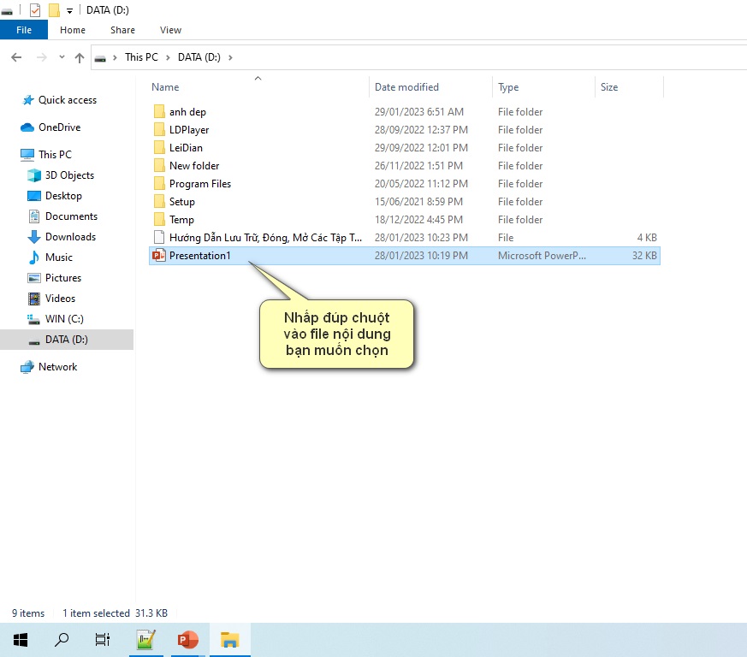
Task: Expand the chevron after DATA (D:) in address bar
Action: (230, 57)
